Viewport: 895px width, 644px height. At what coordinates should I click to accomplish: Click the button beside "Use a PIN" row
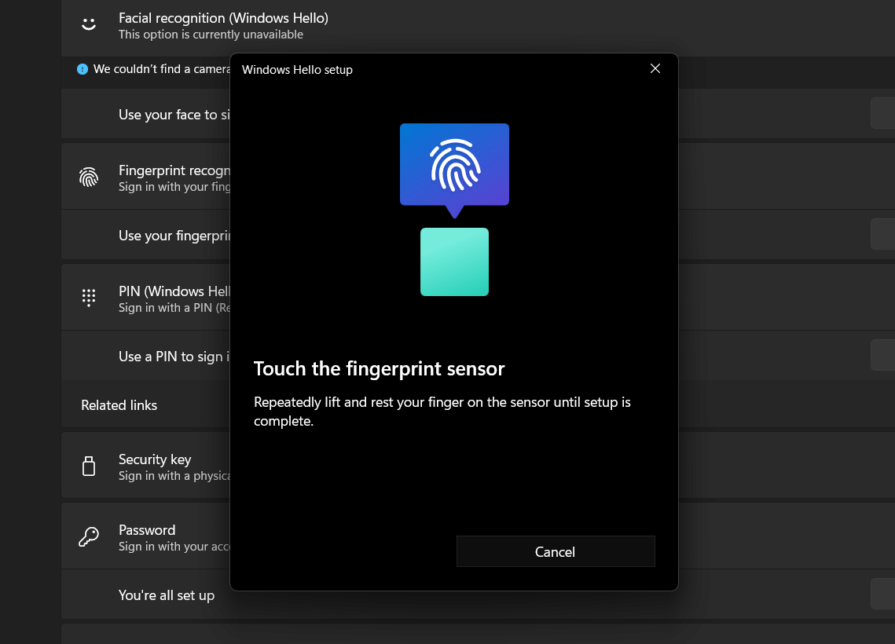click(x=882, y=356)
